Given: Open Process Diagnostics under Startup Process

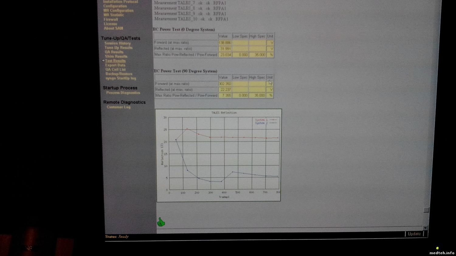Looking at the screenshot, I should (x=123, y=93).
